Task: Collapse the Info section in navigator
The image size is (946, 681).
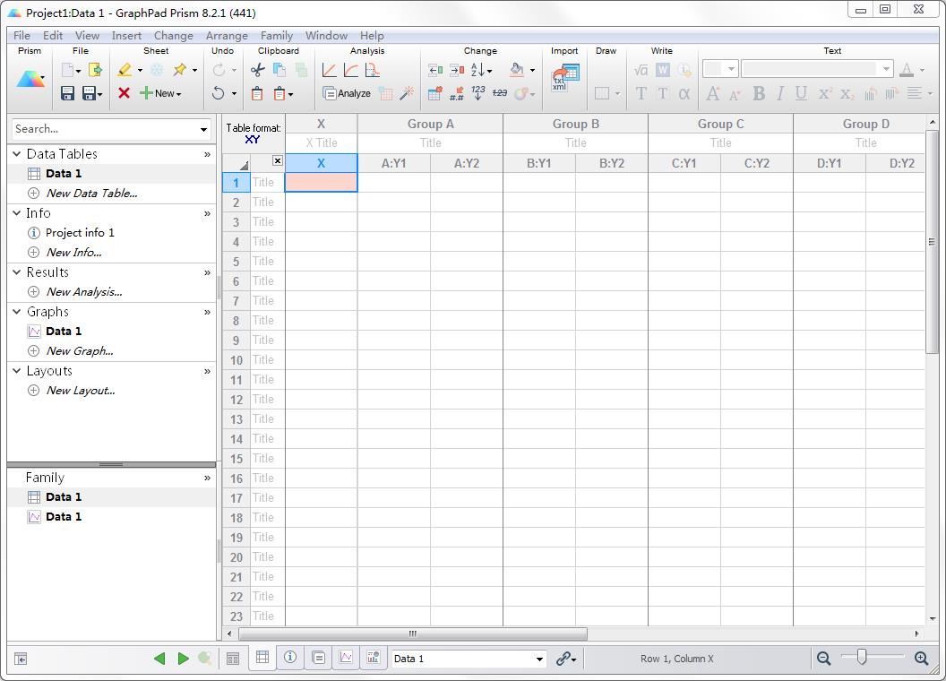Action: [17, 213]
